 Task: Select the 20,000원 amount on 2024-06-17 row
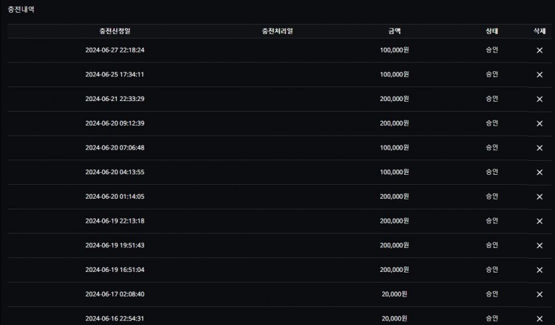point(394,294)
